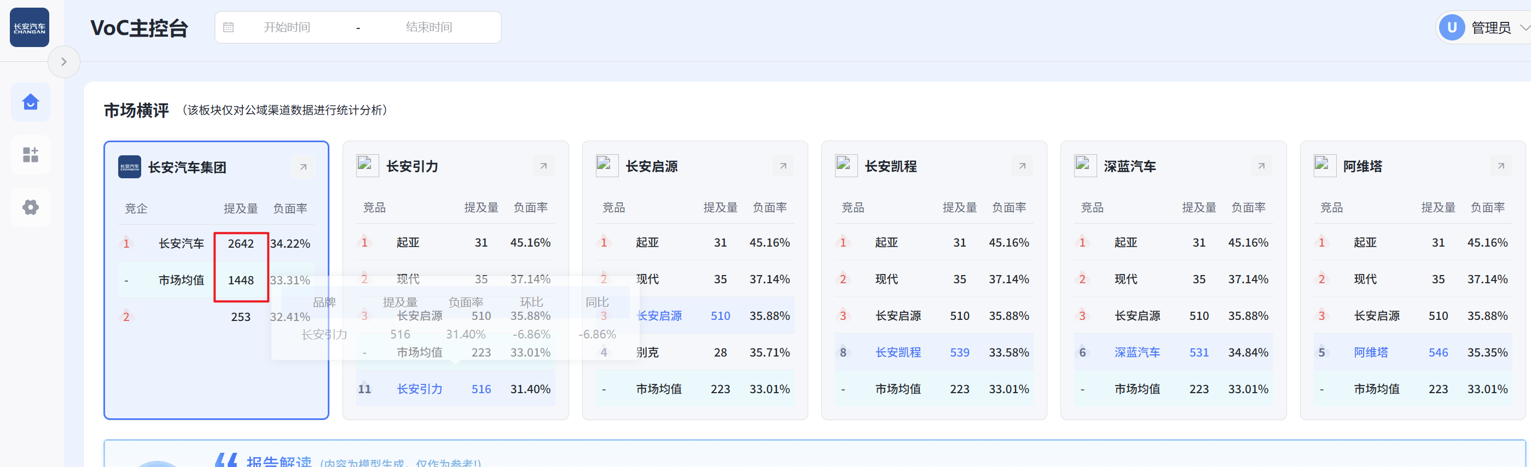The width and height of the screenshot is (1531, 467).
Task: Click mention count 539 in 长安凯程 card
Action: click(959, 352)
